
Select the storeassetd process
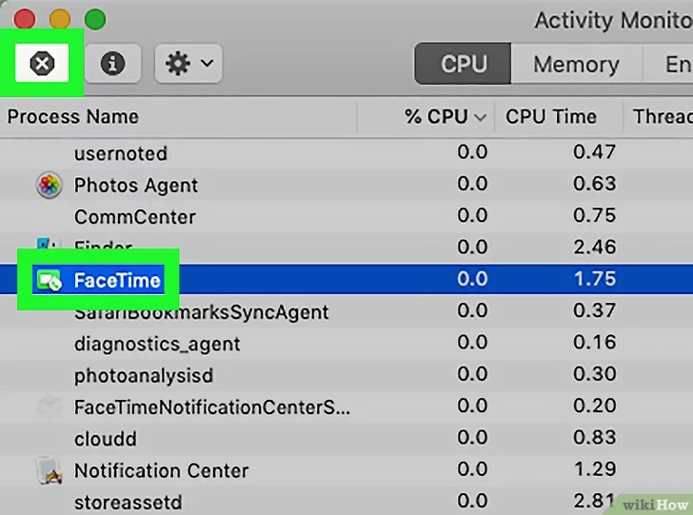coord(129,503)
